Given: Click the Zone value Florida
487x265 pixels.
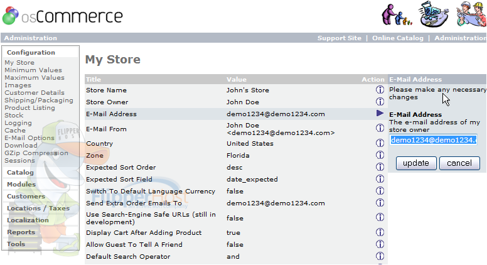Looking at the screenshot, I should tap(238, 155).
